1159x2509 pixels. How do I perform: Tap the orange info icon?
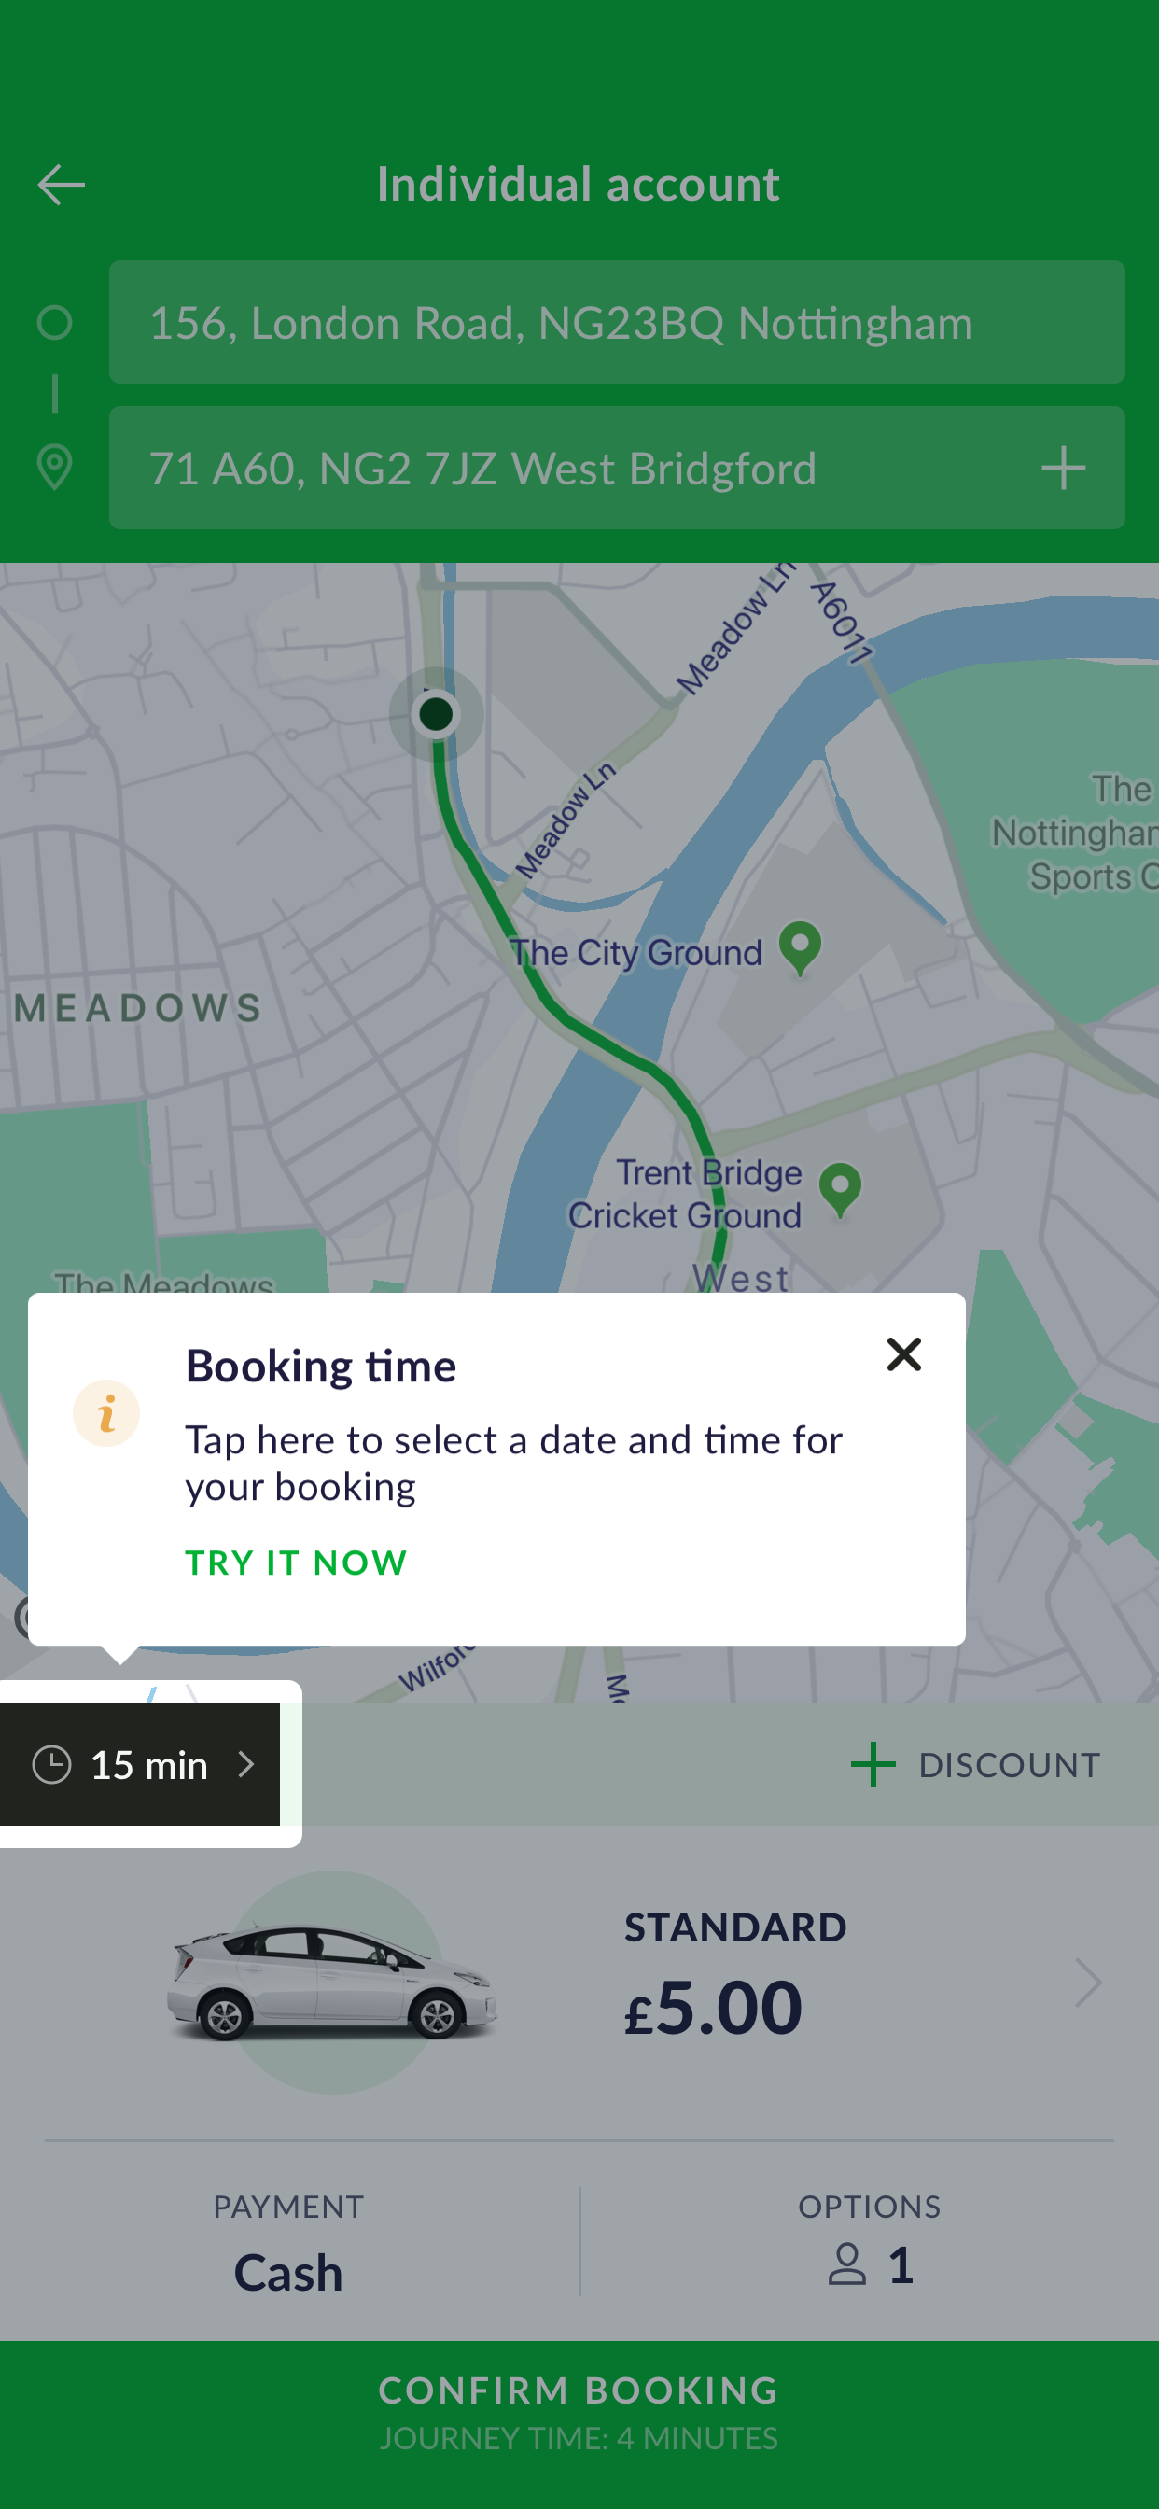(x=106, y=1413)
